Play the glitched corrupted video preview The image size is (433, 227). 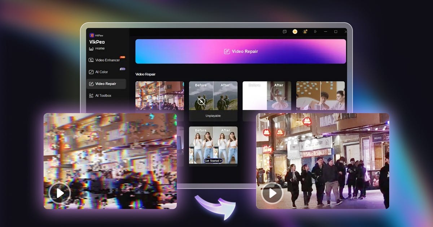pos(60,193)
